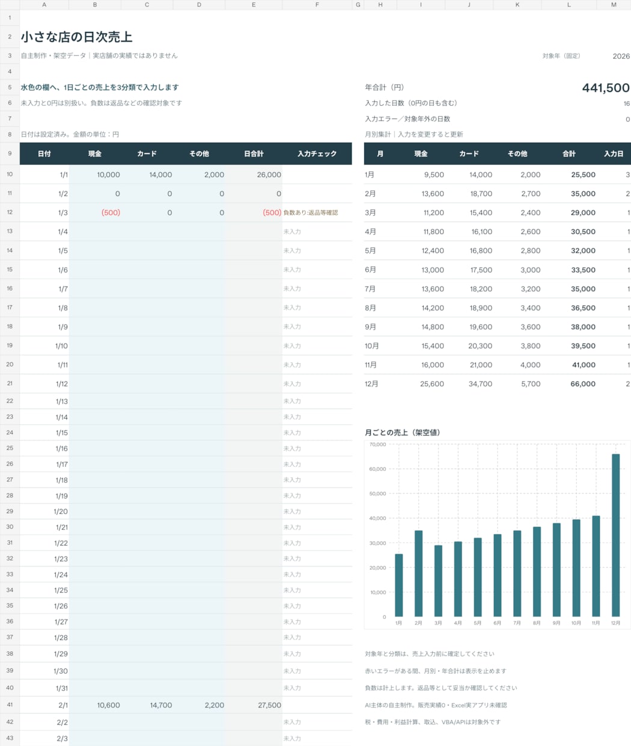Click the 入力チェック column header

(x=317, y=154)
